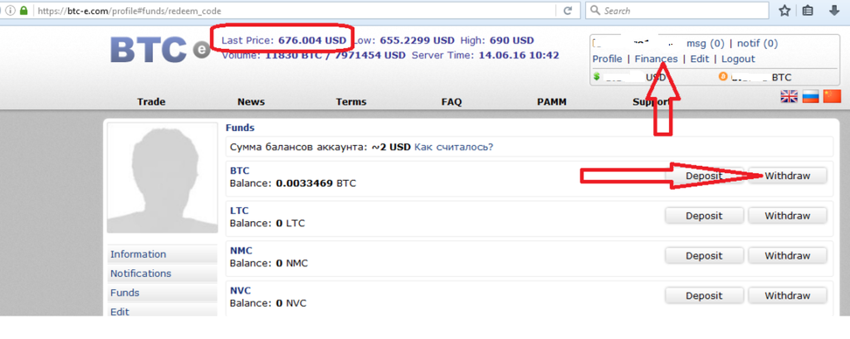The image size is (850, 339).
Task: Click the BTC currency heading
Action: 239,170
